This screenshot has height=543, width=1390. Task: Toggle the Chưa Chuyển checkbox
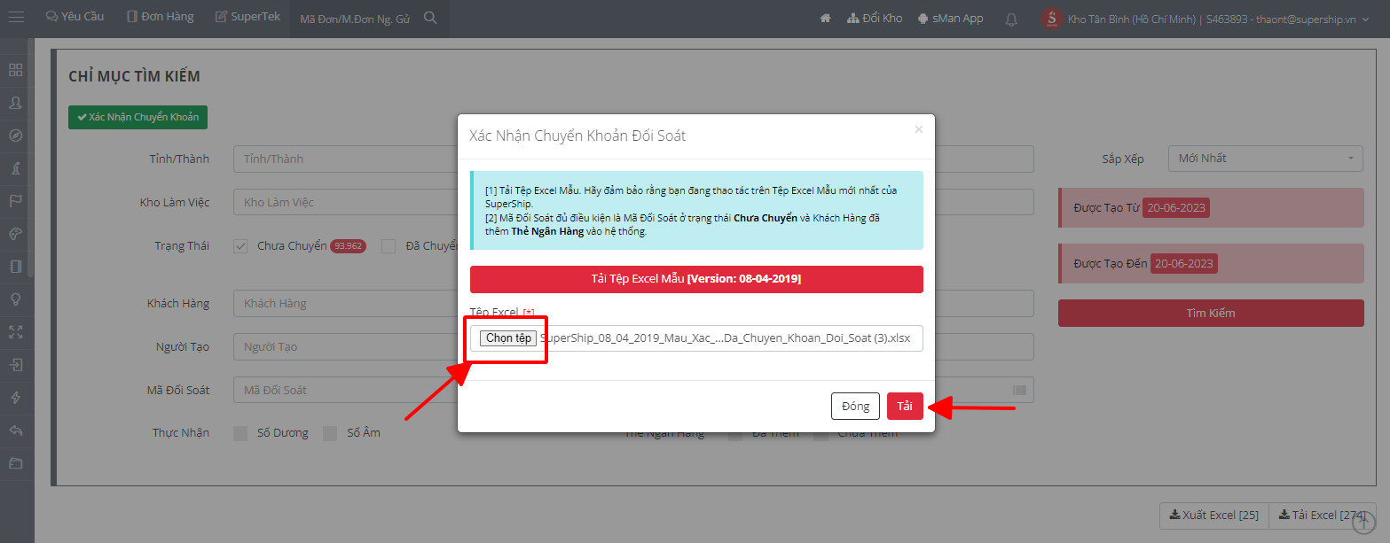point(240,246)
